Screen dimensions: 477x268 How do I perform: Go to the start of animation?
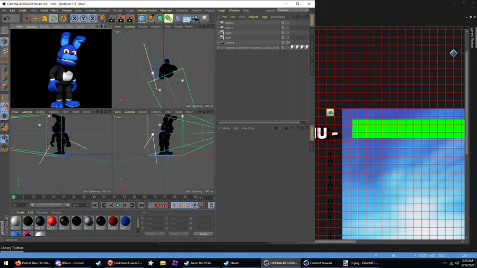point(95,206)
